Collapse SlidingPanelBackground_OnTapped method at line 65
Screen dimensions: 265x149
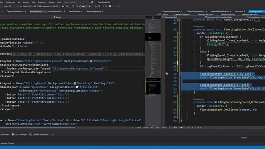[179, 106]
